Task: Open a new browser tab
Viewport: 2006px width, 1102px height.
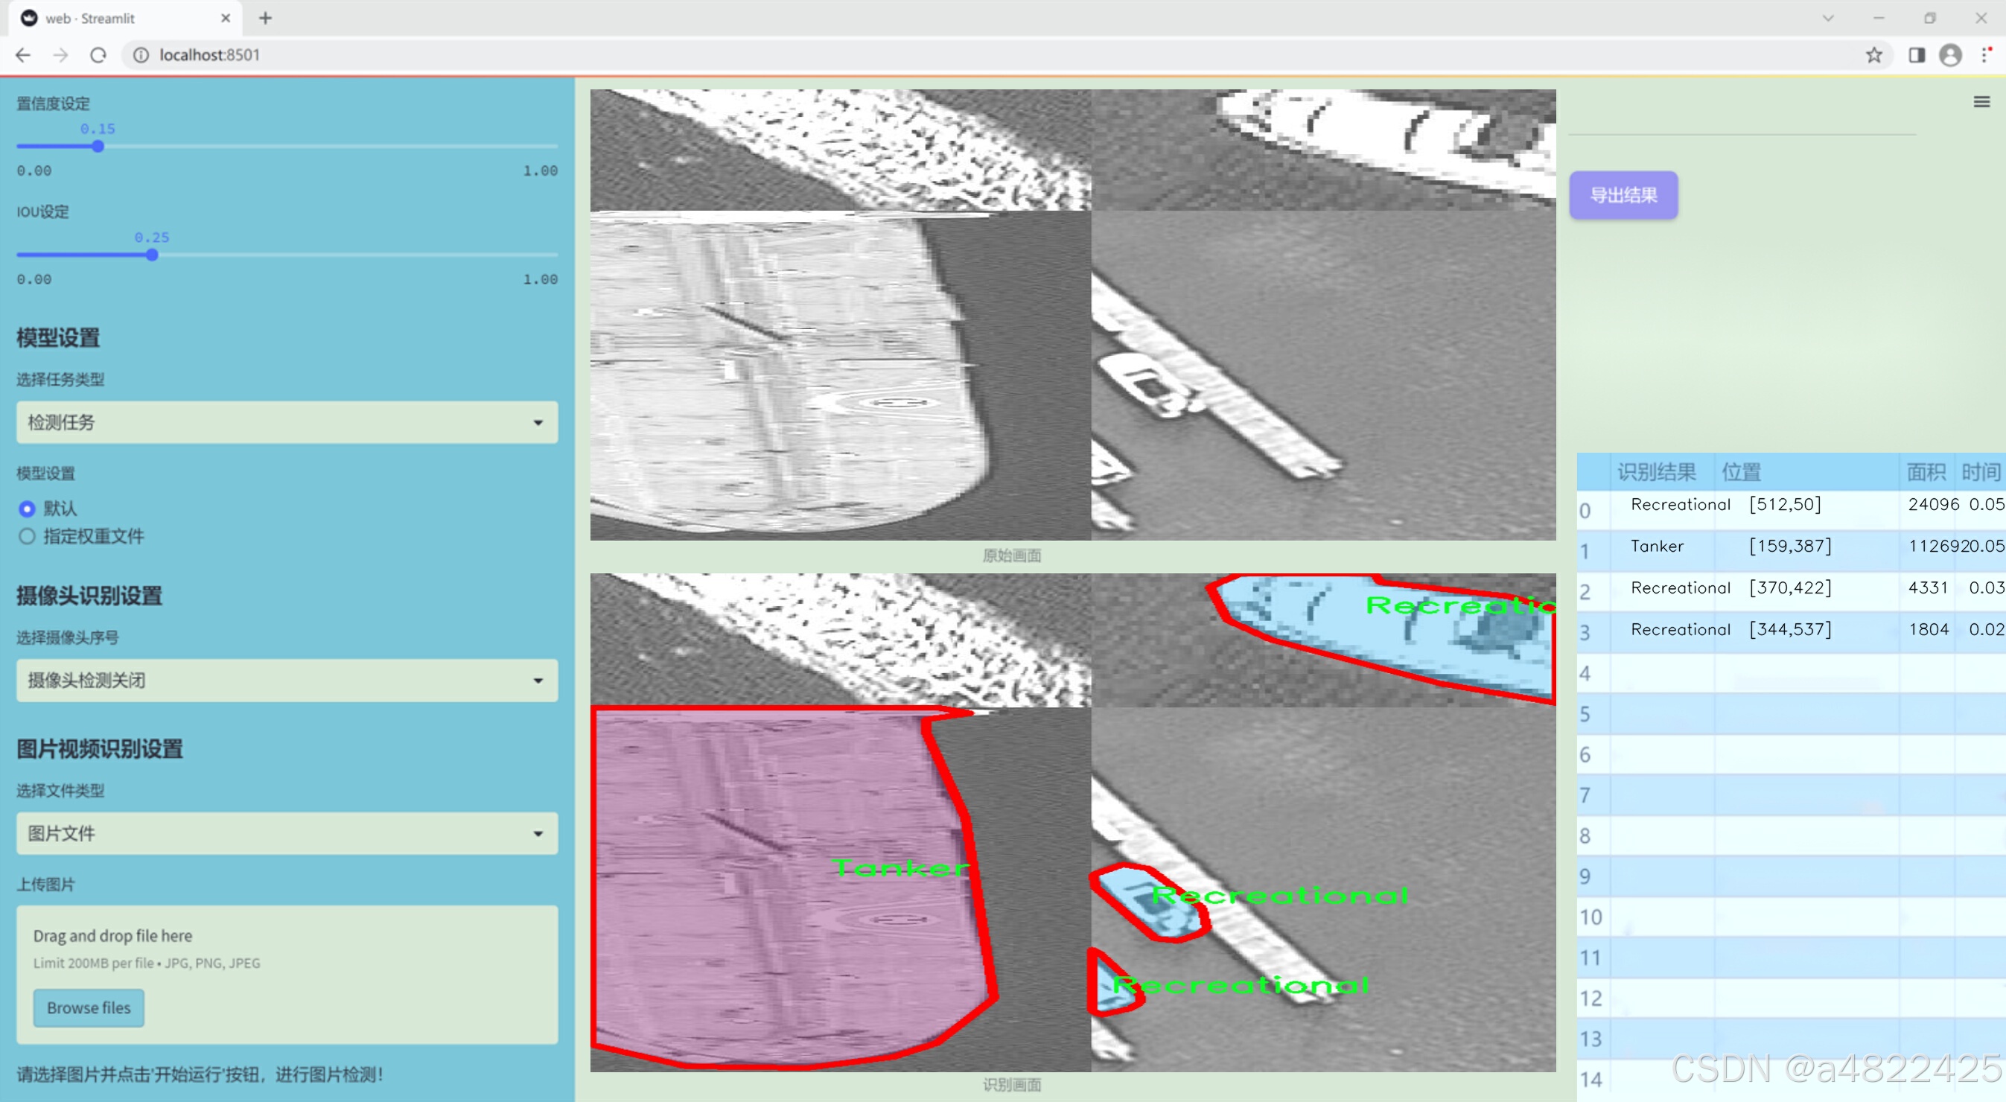Action: point(266,18)
